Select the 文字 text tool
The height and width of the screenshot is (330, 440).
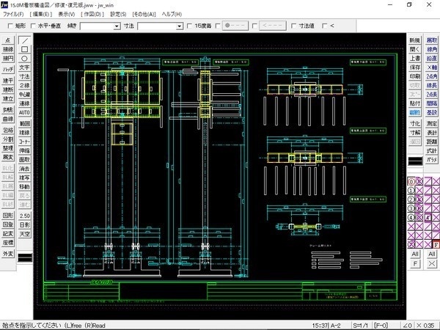point(24,67)
